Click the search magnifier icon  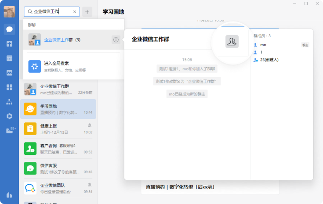pos(30,12)
